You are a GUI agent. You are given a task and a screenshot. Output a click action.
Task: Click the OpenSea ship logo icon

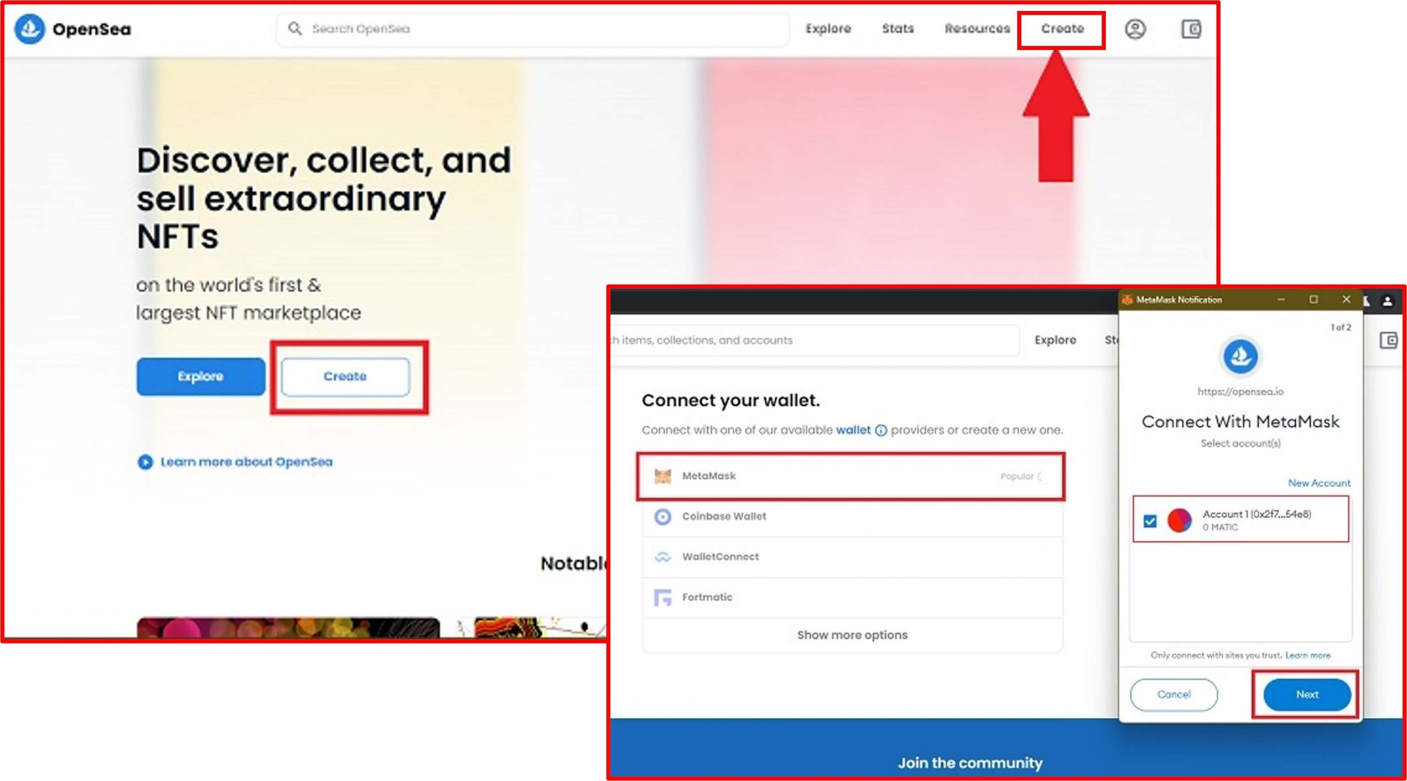point(29,29)
